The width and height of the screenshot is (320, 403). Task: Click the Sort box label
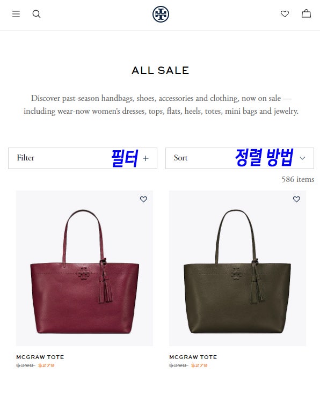click(x=180, y=158)
